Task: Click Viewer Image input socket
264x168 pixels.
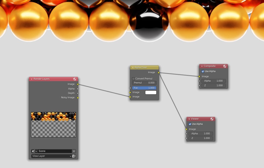Action: coord(186,129)
